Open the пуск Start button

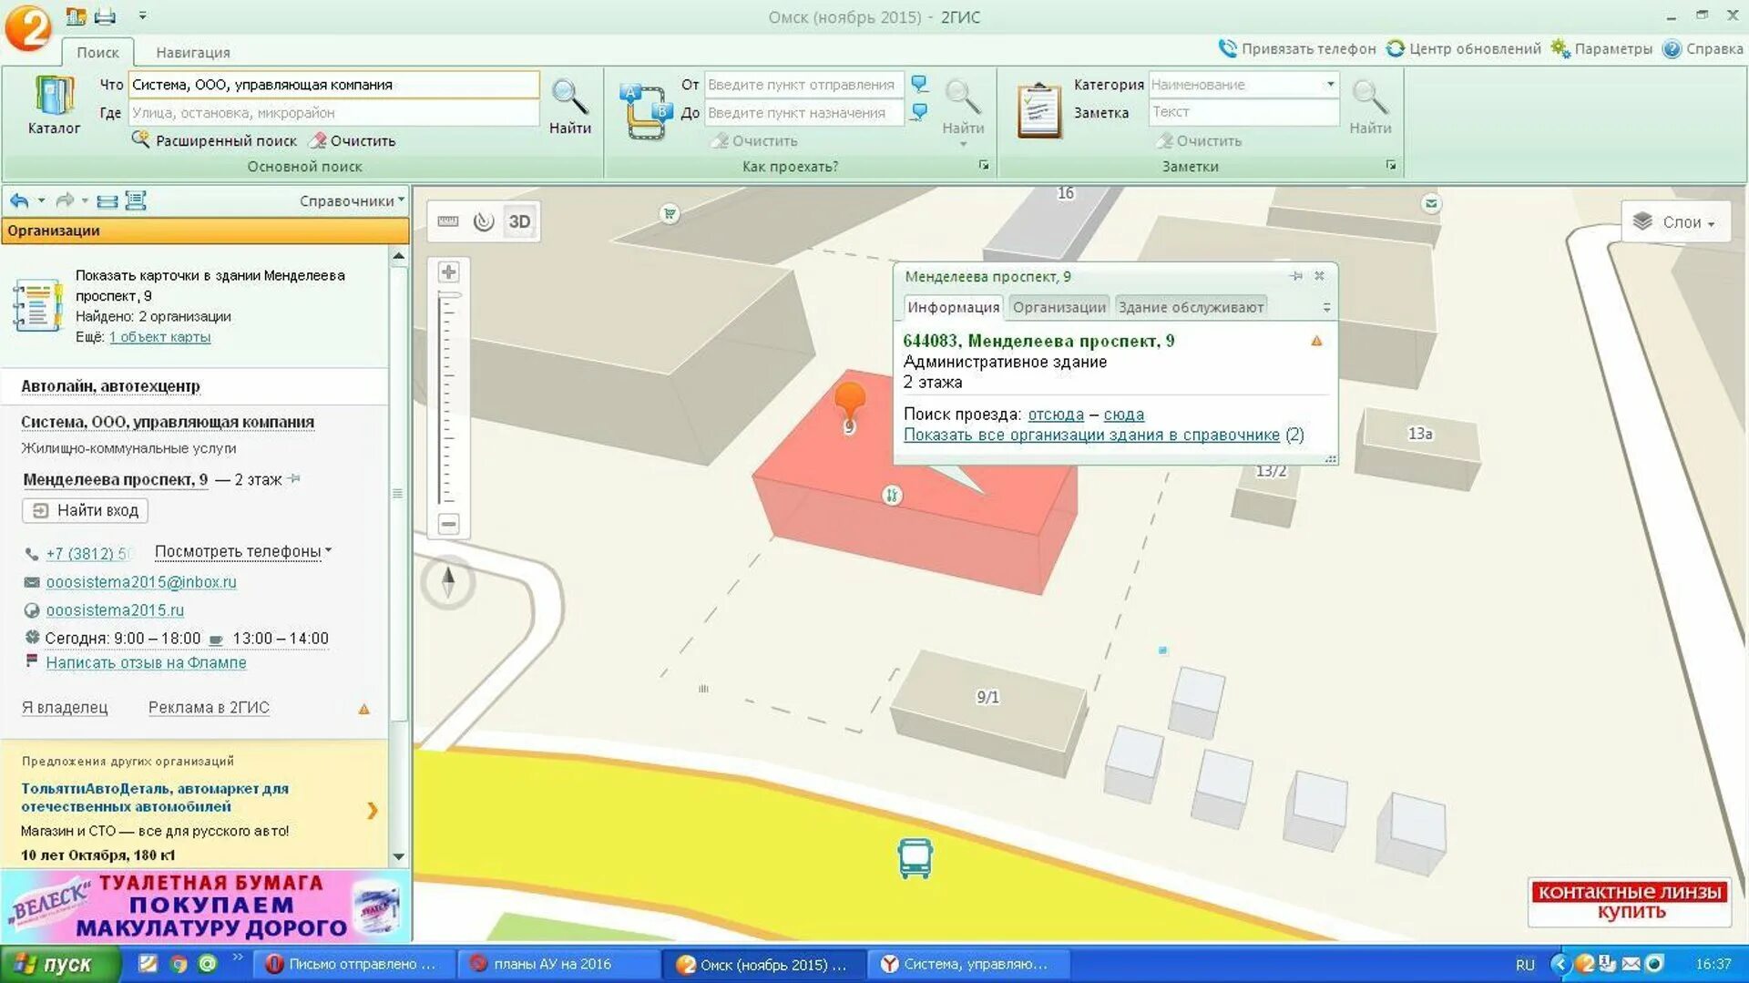pos(60,964)
